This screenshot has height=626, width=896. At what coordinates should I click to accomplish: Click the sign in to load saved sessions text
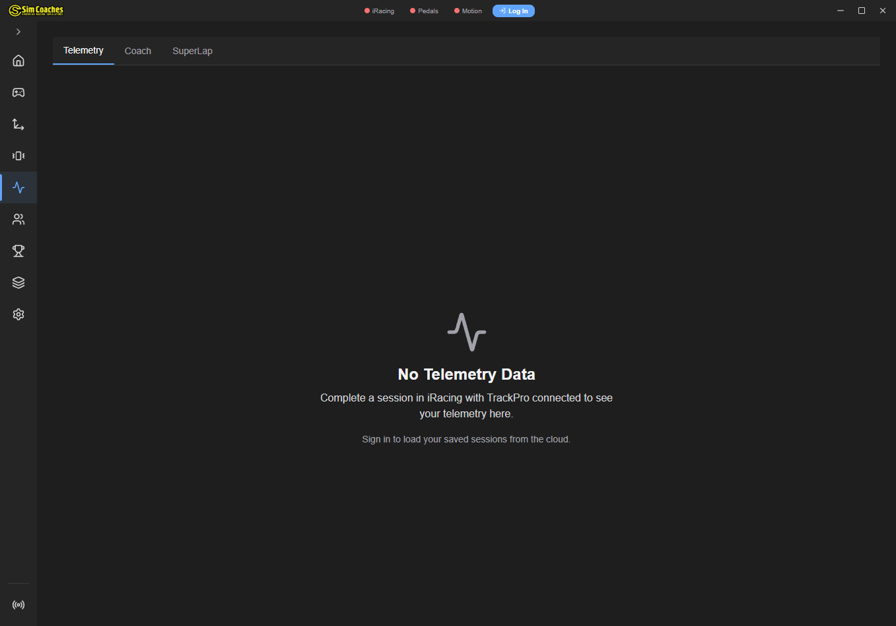click(x=465, y=438)
